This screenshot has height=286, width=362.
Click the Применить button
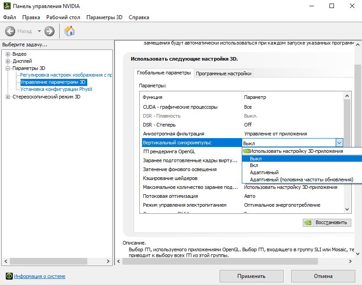tap(252, 276)
